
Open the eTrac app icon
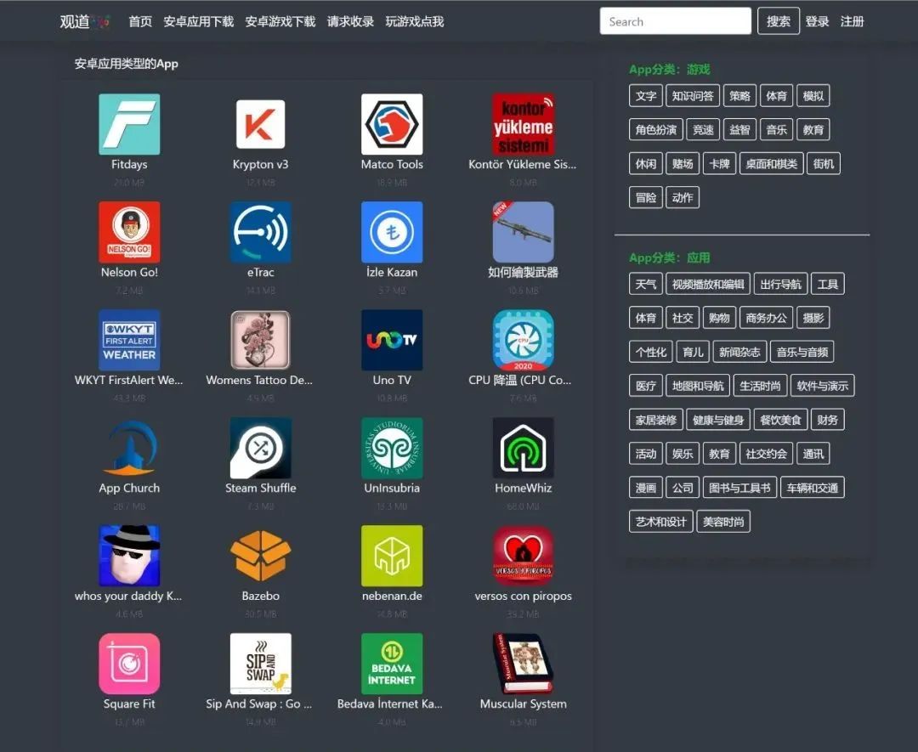pos(261,232)
